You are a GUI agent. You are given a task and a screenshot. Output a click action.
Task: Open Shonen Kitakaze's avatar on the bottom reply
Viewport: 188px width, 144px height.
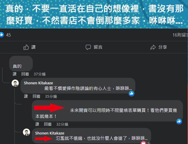tap(26, 132)
